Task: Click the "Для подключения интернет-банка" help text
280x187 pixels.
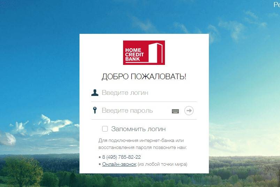Action: [x=141, y=141]
